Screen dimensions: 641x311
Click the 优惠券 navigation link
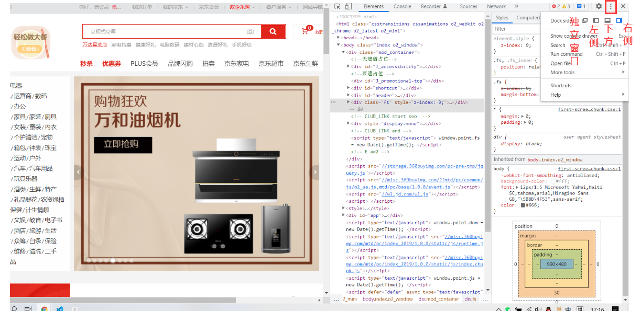pyautogui.click(x=112, y=64)
